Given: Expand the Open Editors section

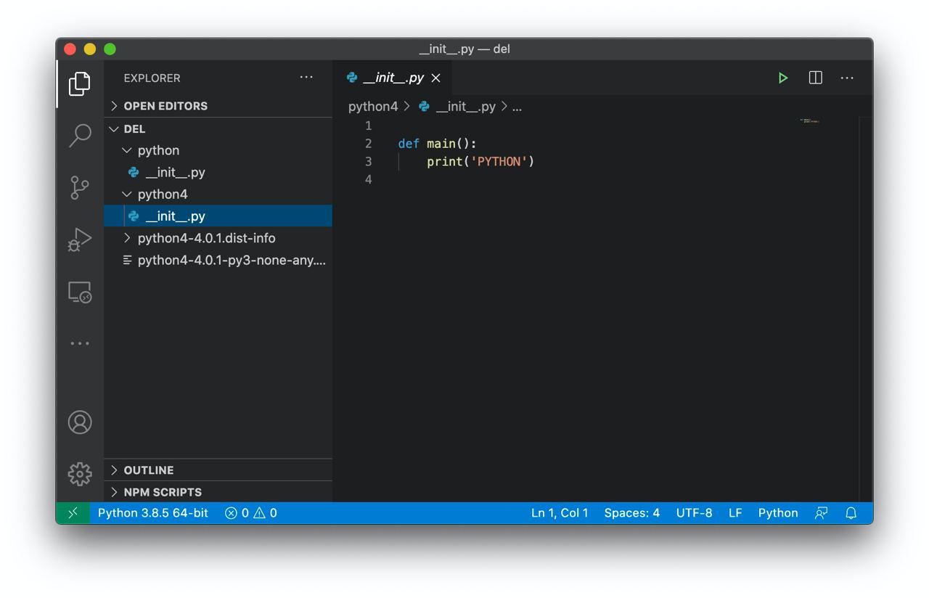Looking at the screenshot, I should 165,106.
